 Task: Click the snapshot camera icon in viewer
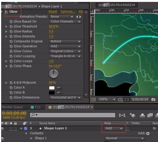(x=153, y=99)
